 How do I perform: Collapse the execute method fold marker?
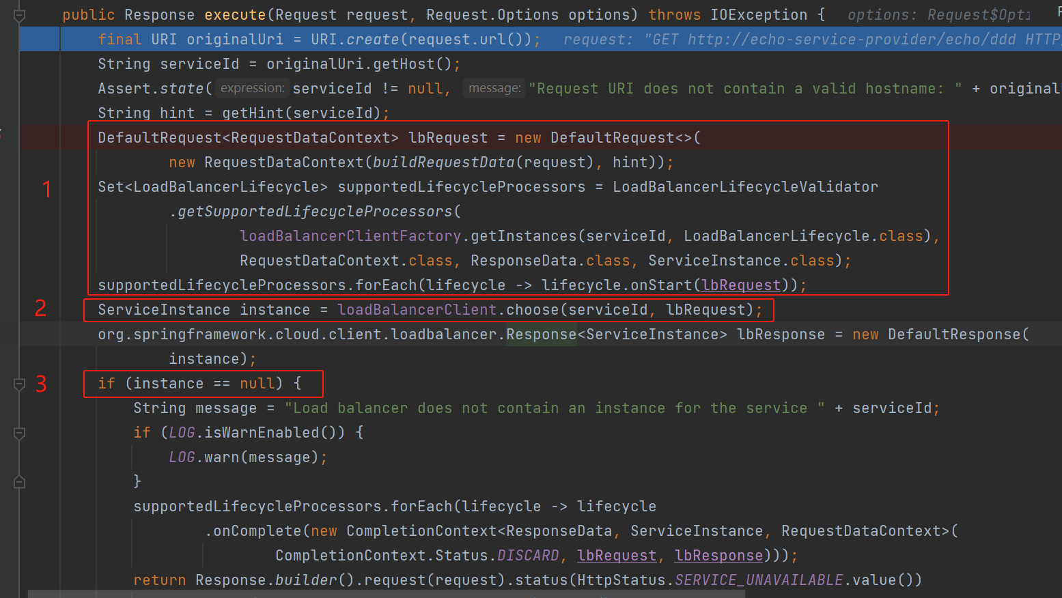click(19, 15)
